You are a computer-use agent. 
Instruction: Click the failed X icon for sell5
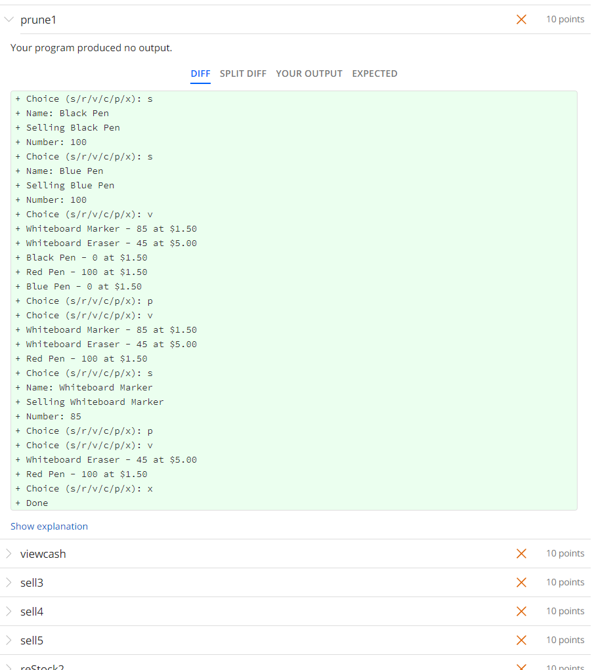521,640
